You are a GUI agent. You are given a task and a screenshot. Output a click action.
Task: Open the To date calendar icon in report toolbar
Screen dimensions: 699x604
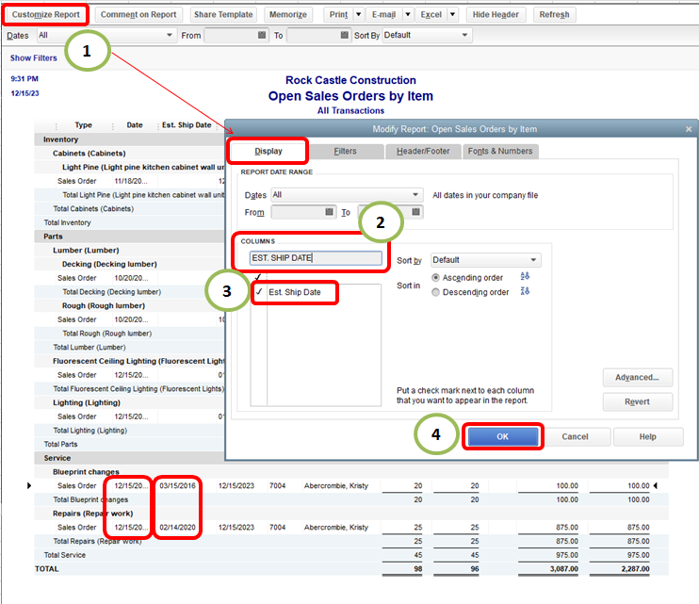(344, 35)
